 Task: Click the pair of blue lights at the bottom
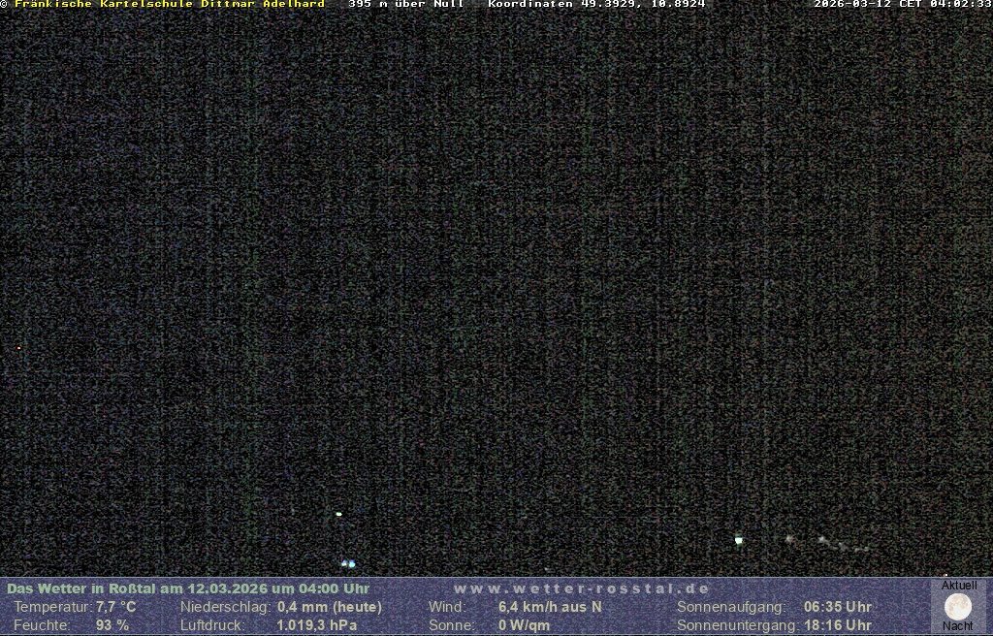click(x=347, y=563)
